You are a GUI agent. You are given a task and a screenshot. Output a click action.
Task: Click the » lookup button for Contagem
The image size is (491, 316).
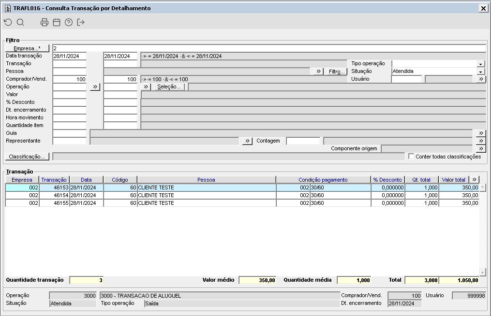click(481, 141)
